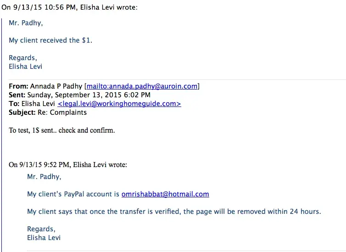Click the indented second "Mr. Padhy," greeting
This screenshot has width=346, height=252.
click(x=44, y=177)
